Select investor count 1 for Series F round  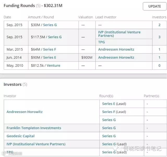[x=159, y=50]
